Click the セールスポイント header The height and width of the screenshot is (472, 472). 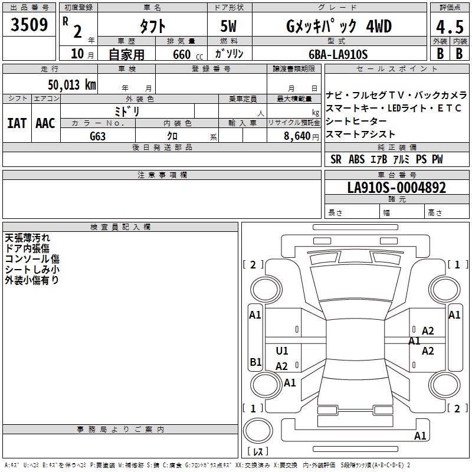pyautogui.click(x=396, y=69)
